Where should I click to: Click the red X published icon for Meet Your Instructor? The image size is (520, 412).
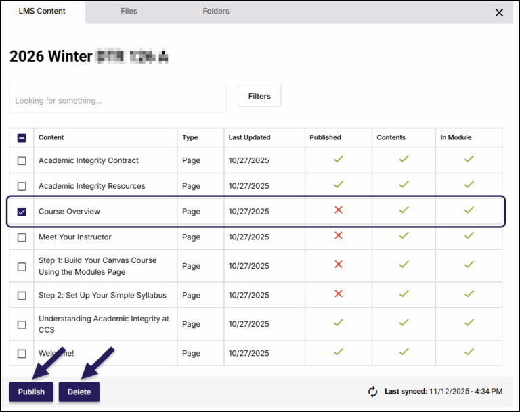339,235
